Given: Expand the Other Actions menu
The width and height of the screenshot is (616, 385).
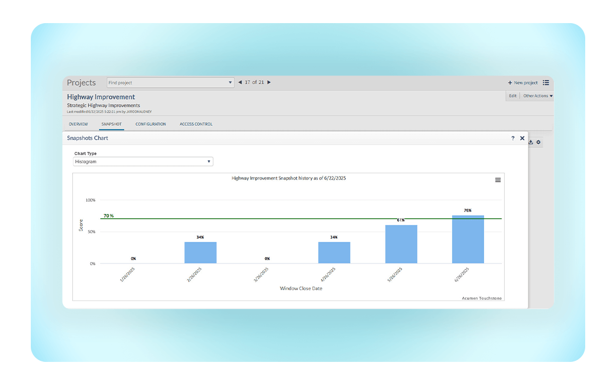Looking at the screenshot, I should click(537, 96).
